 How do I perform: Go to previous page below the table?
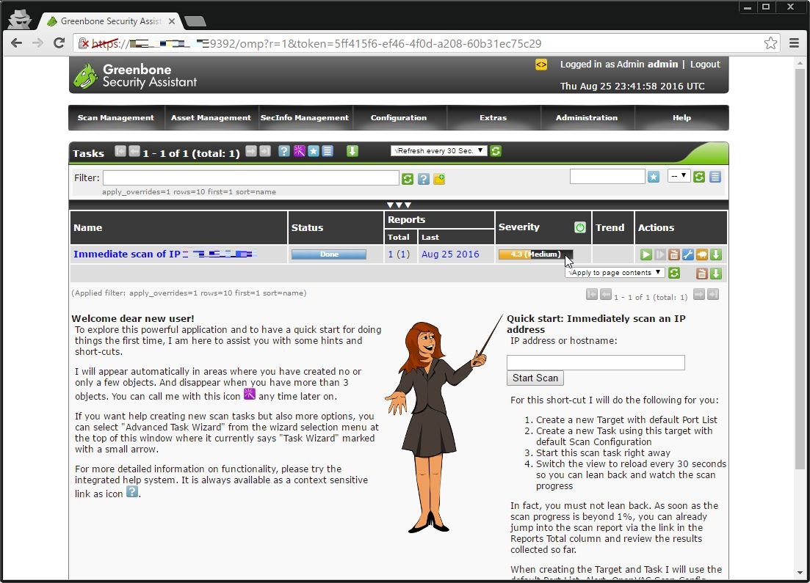pos(605,295)
